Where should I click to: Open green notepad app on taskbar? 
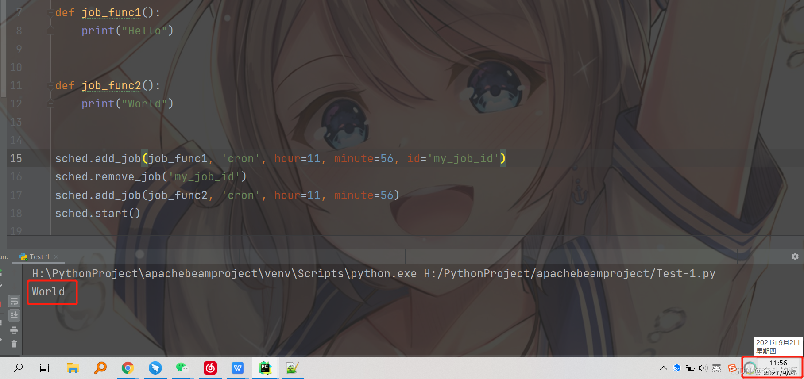292,368
